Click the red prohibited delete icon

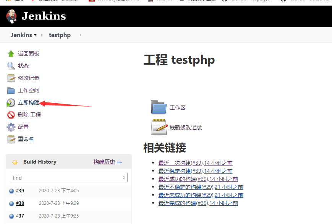point(11,115)
